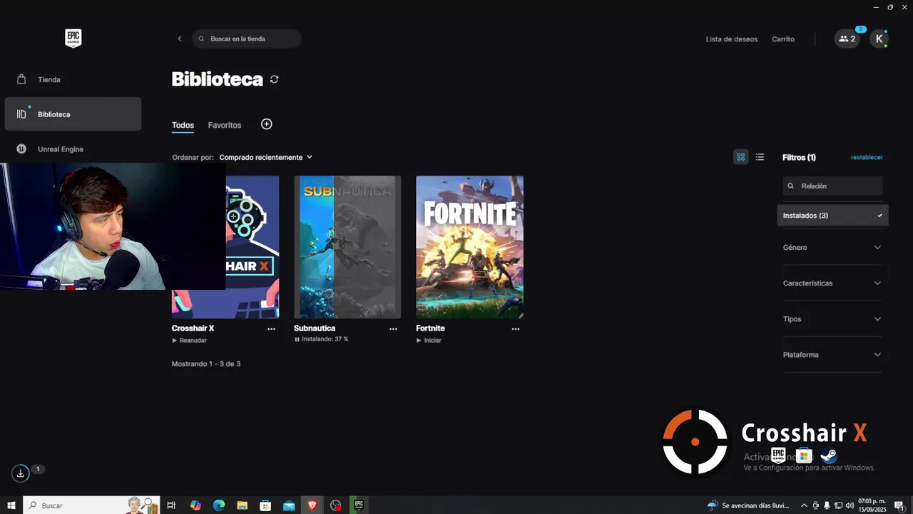Open the downloads icon in the sidebar

tap(21, 473)
